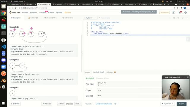Switch to the Cloud browser tab
The image size is (190, 107).
coord(15,4)
